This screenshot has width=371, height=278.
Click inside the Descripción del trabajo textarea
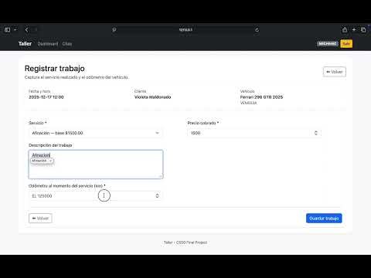(96, 164)
